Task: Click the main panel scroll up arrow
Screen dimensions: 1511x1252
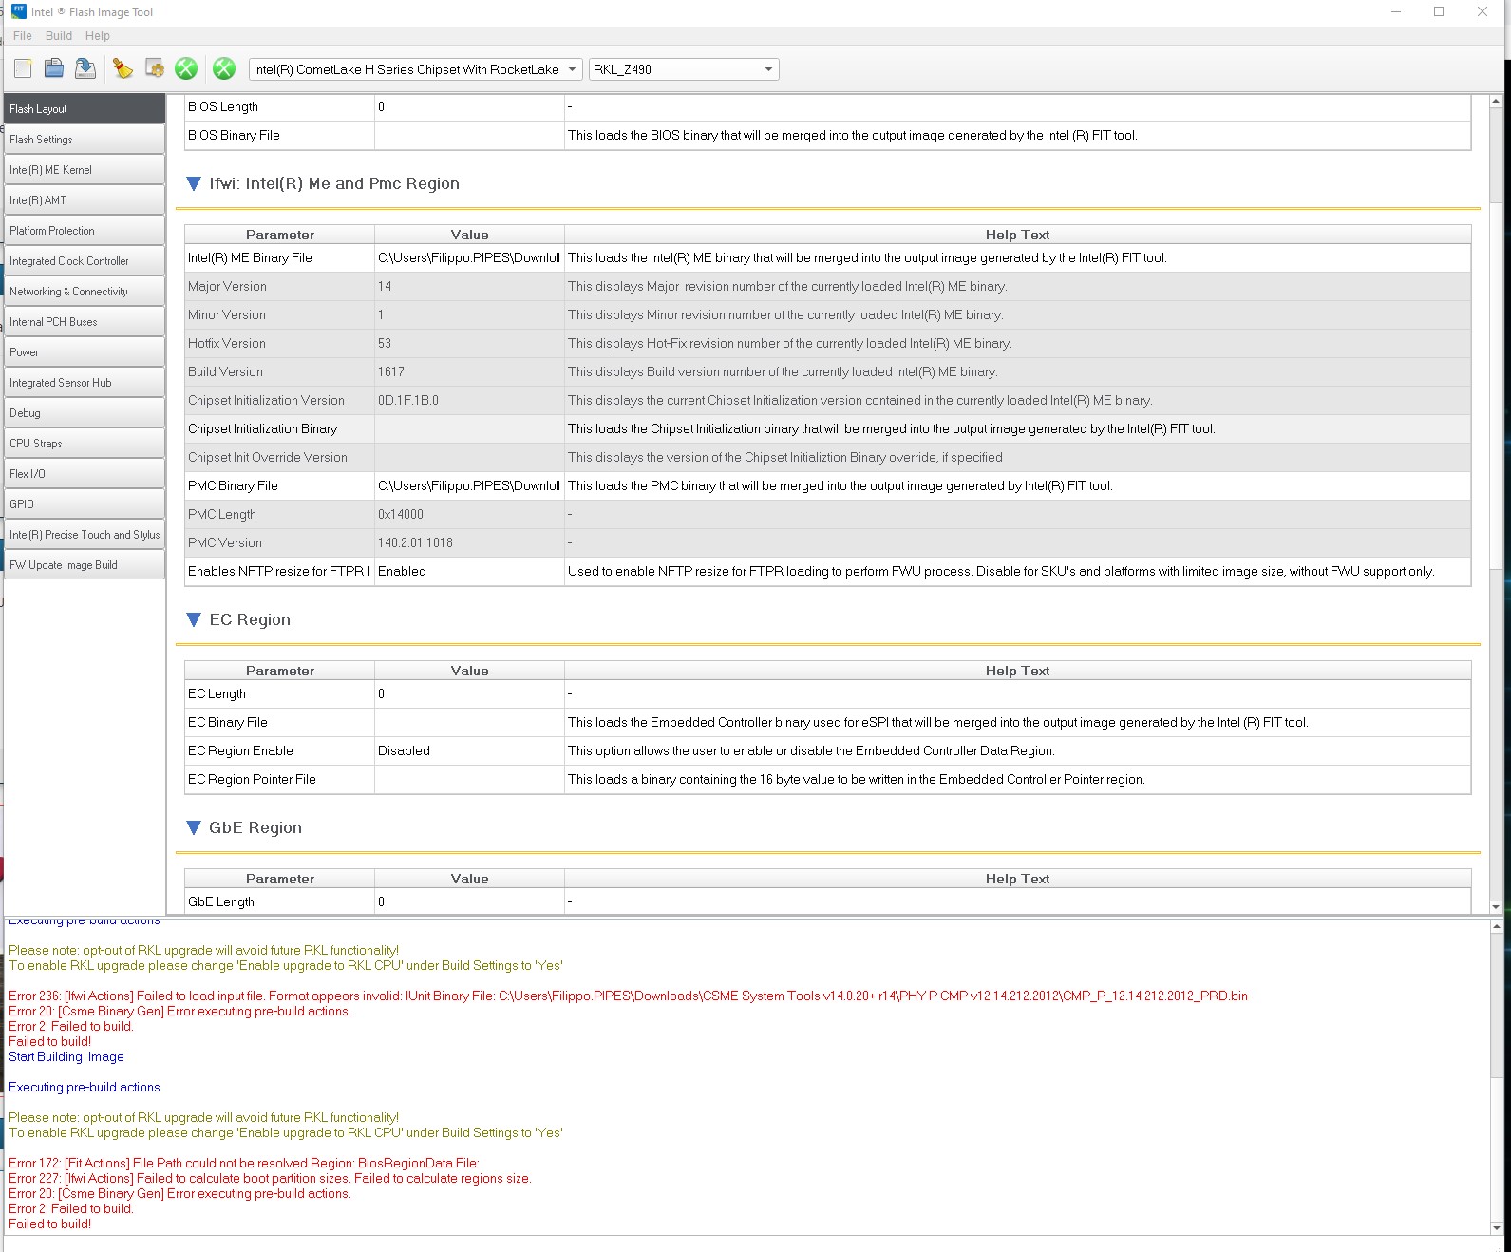Action: [1496, 101]
